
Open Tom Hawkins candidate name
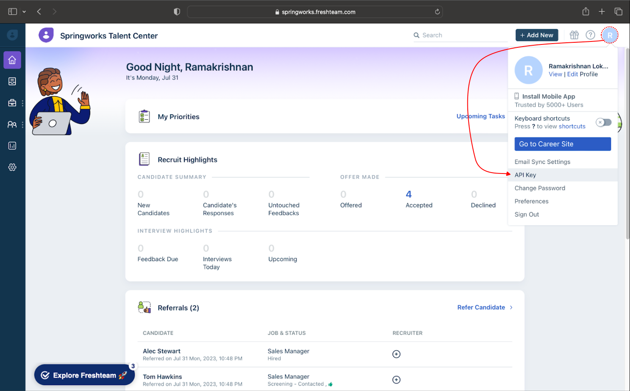[162, 377]
